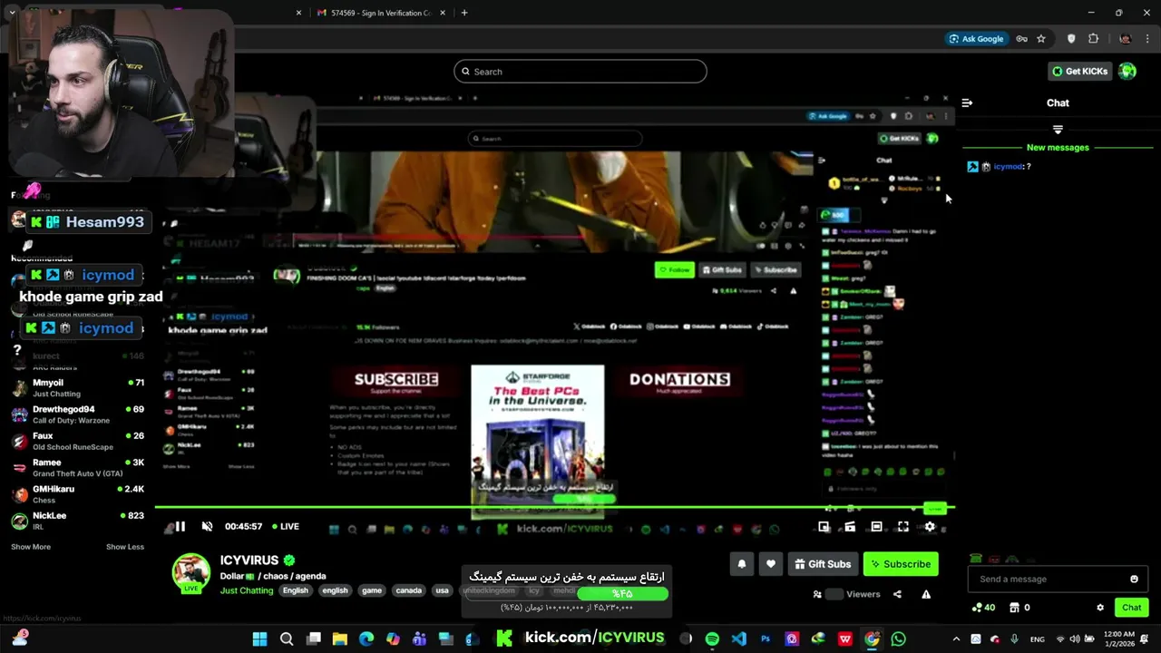The image size is (1161, 653).
Task: Open the player's mini-player icon
Action: point(824,526)
